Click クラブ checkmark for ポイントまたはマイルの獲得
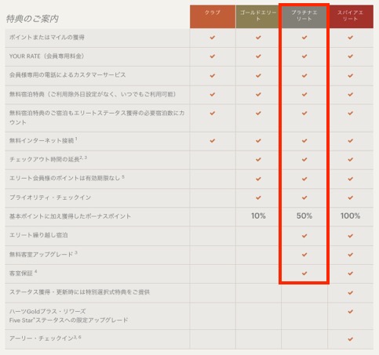379x355 pixels. tap(213, 38)
